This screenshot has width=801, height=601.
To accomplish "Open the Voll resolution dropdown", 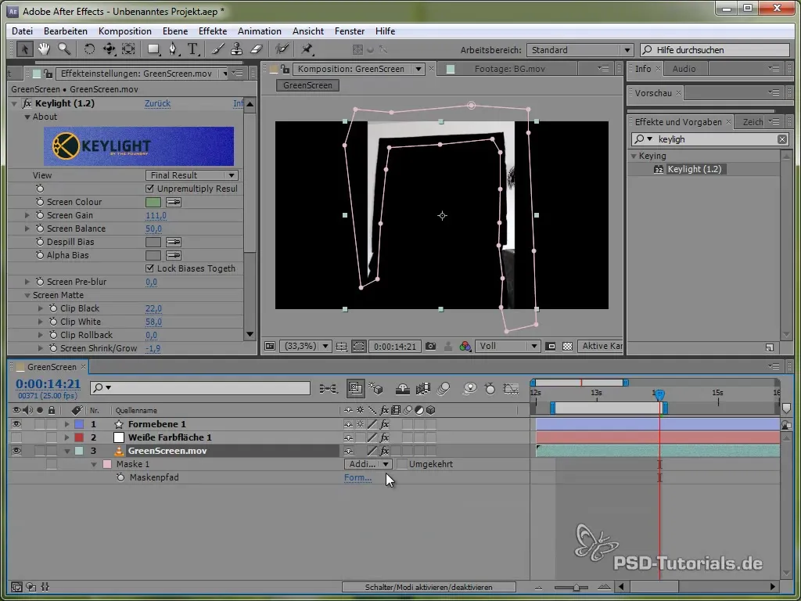I will pos(508,347).
